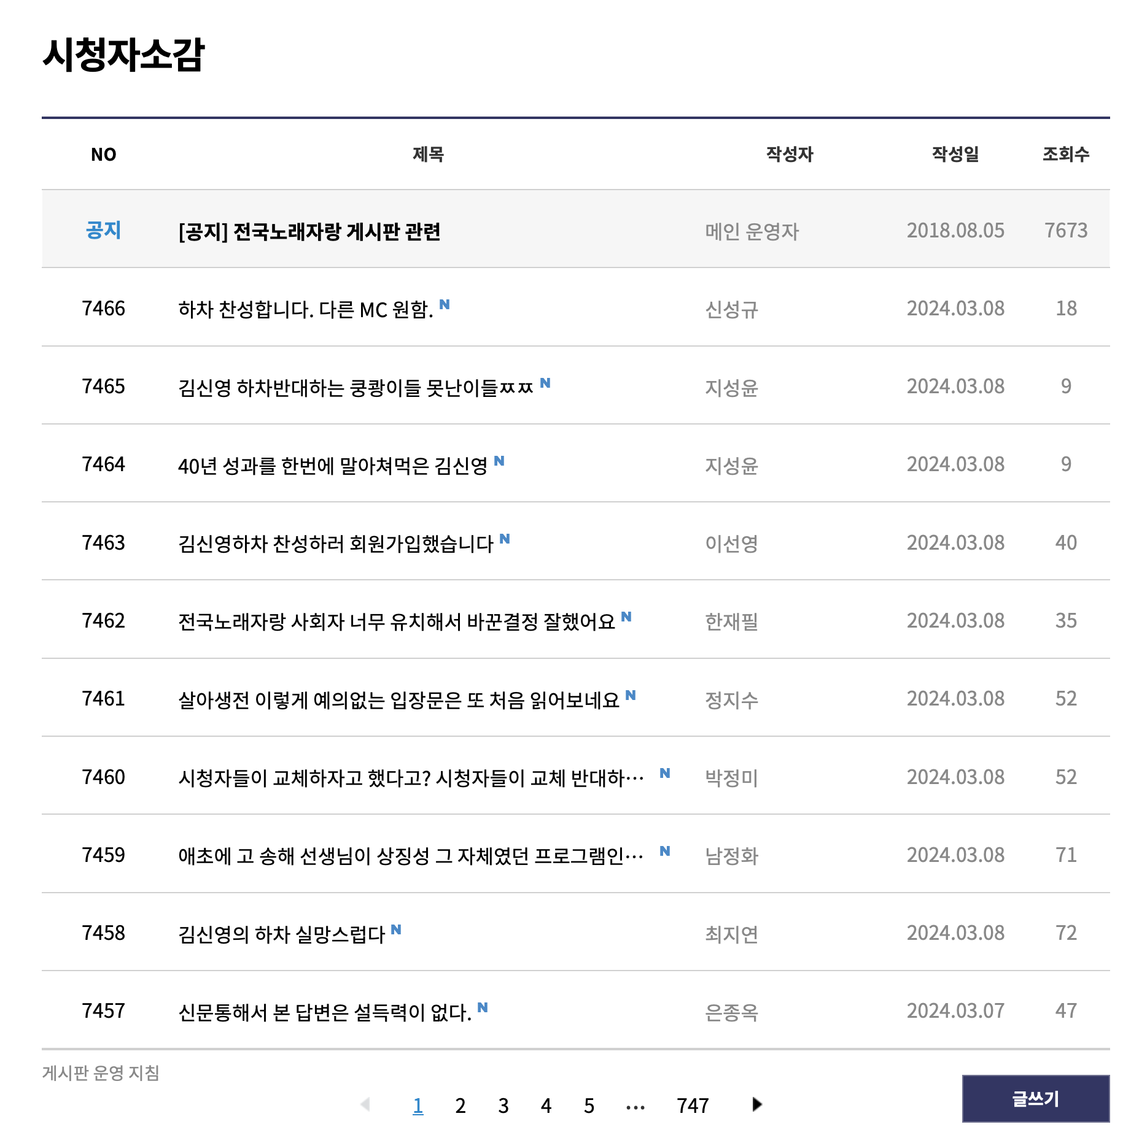This screenshot has width=1131, height=1146.
Task: Jump to last page 747
Action: 693,1106
